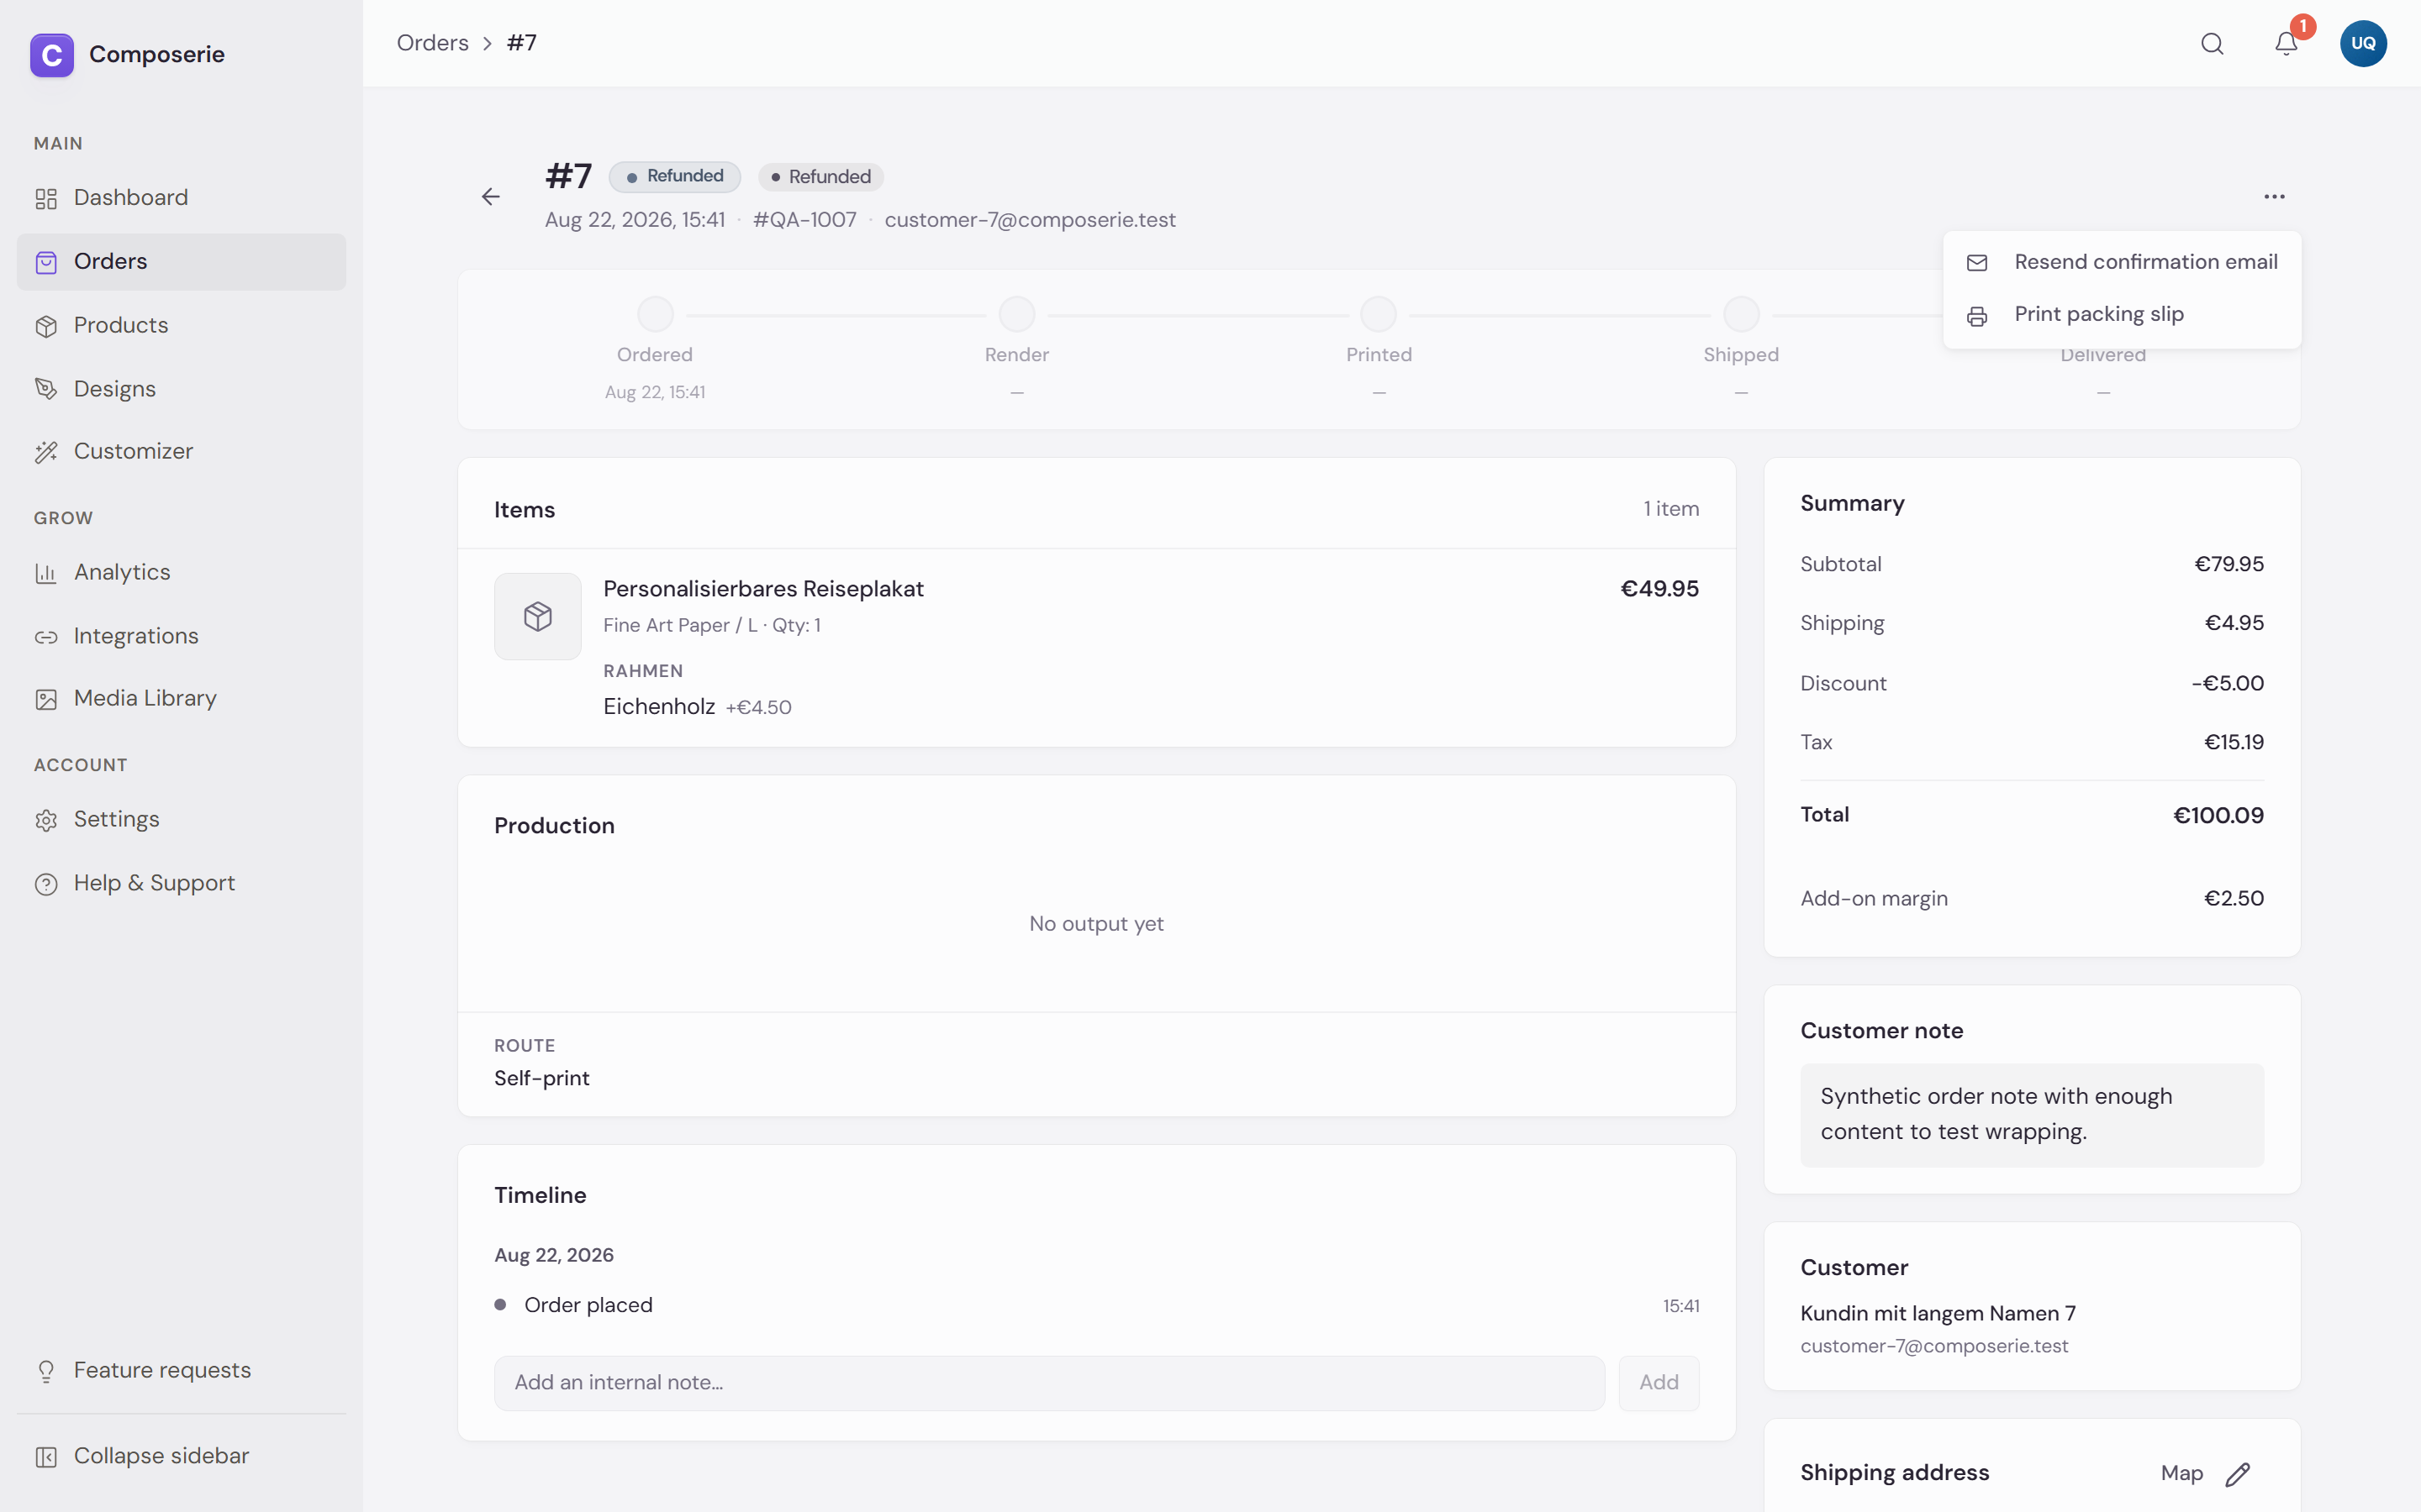Open Integrations in the sidebar
The image size is (2421, 1512).
(x=181, y=636)
